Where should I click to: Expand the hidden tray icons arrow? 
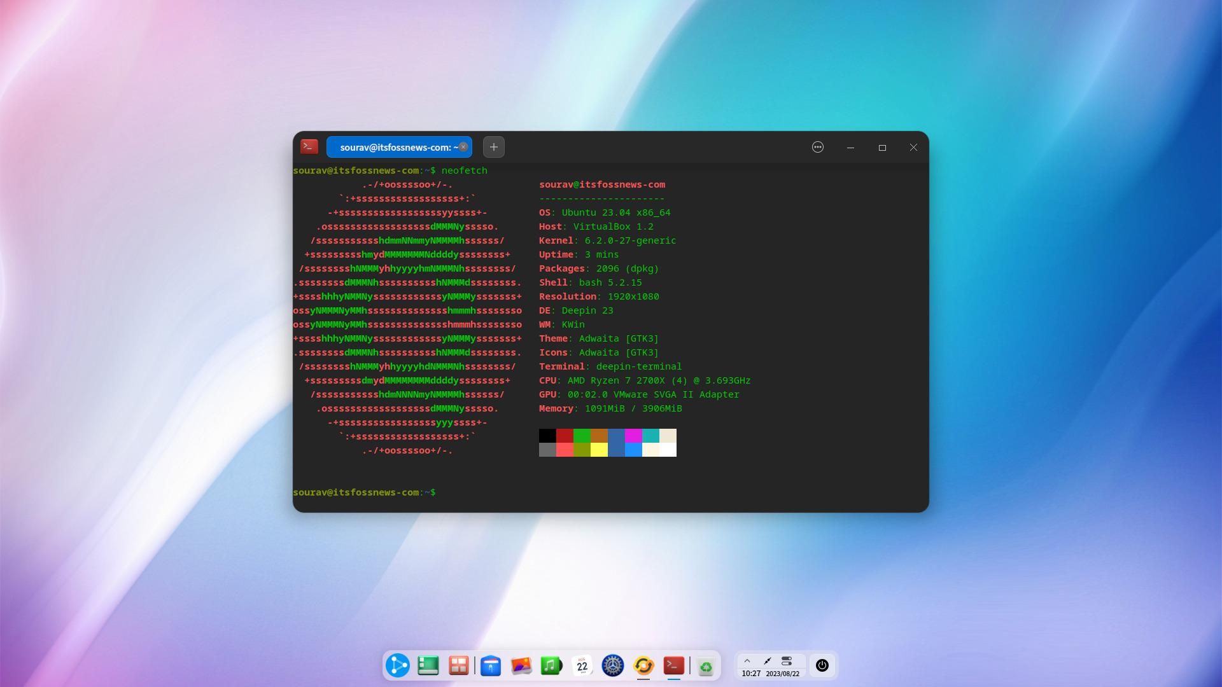(747, 661)
